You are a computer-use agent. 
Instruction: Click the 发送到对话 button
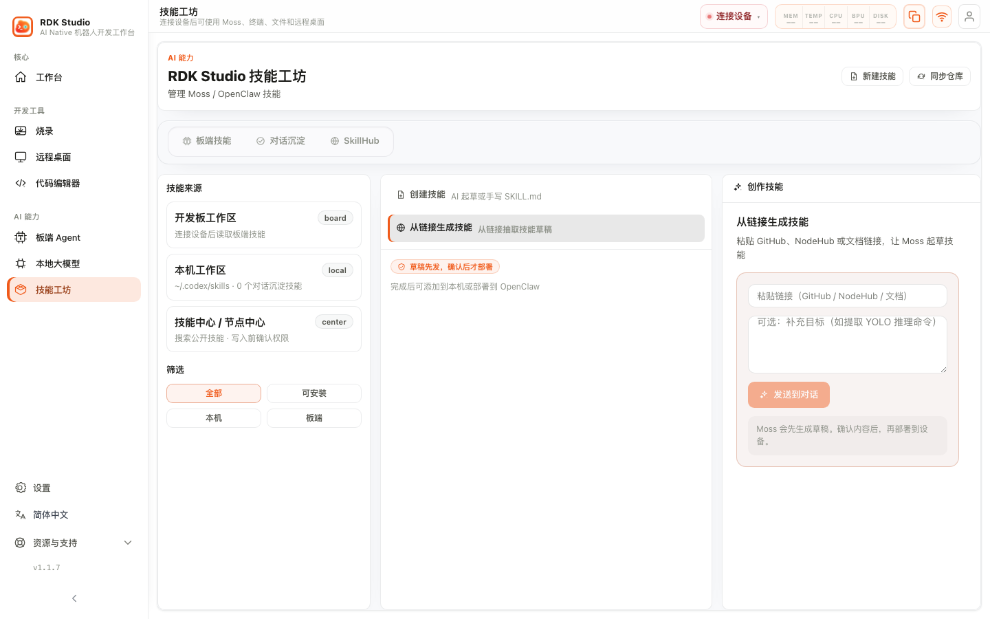(x=789, y=395)
